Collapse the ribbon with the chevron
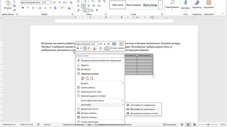Image resolution: width=227 pixels, height=127 pixels. click(x=223, y=14)
